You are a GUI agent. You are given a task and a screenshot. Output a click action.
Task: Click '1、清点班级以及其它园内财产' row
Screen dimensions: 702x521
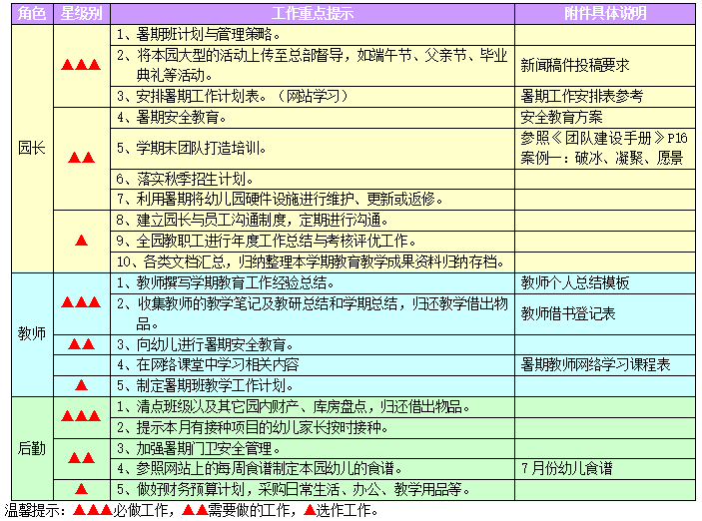click(313, 407)
